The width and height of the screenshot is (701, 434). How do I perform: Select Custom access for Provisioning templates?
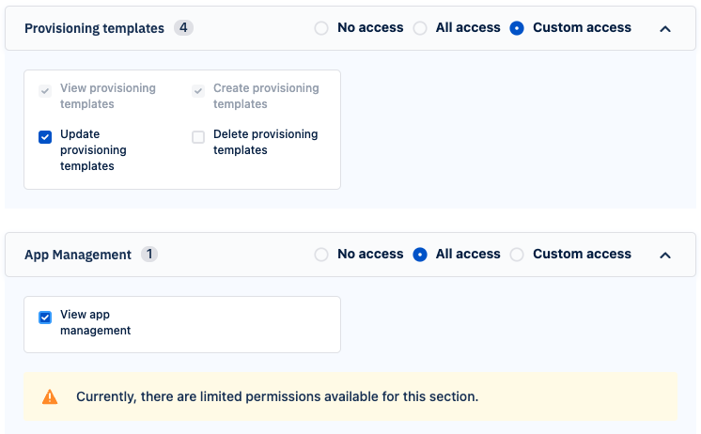coord(517,28)
